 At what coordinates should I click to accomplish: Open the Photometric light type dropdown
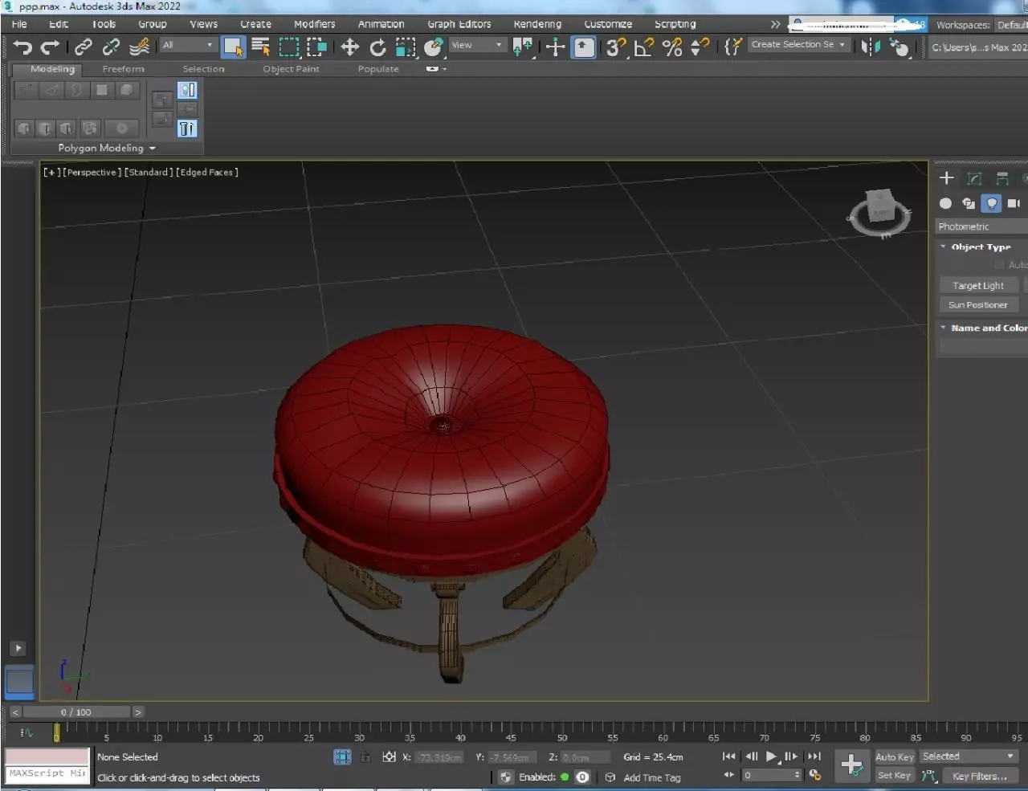(x=982, y=226)
